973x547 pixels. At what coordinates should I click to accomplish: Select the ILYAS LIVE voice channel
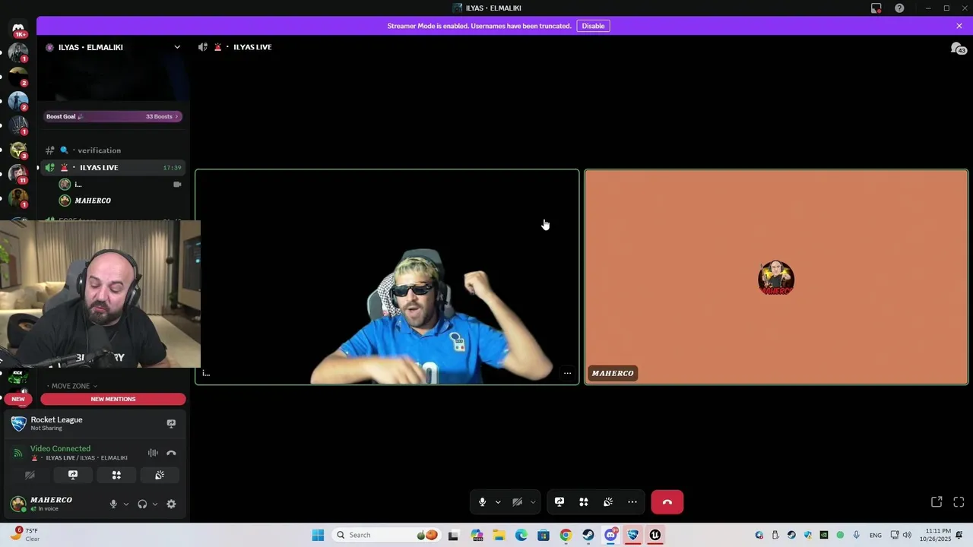click(x=113, y=167)
